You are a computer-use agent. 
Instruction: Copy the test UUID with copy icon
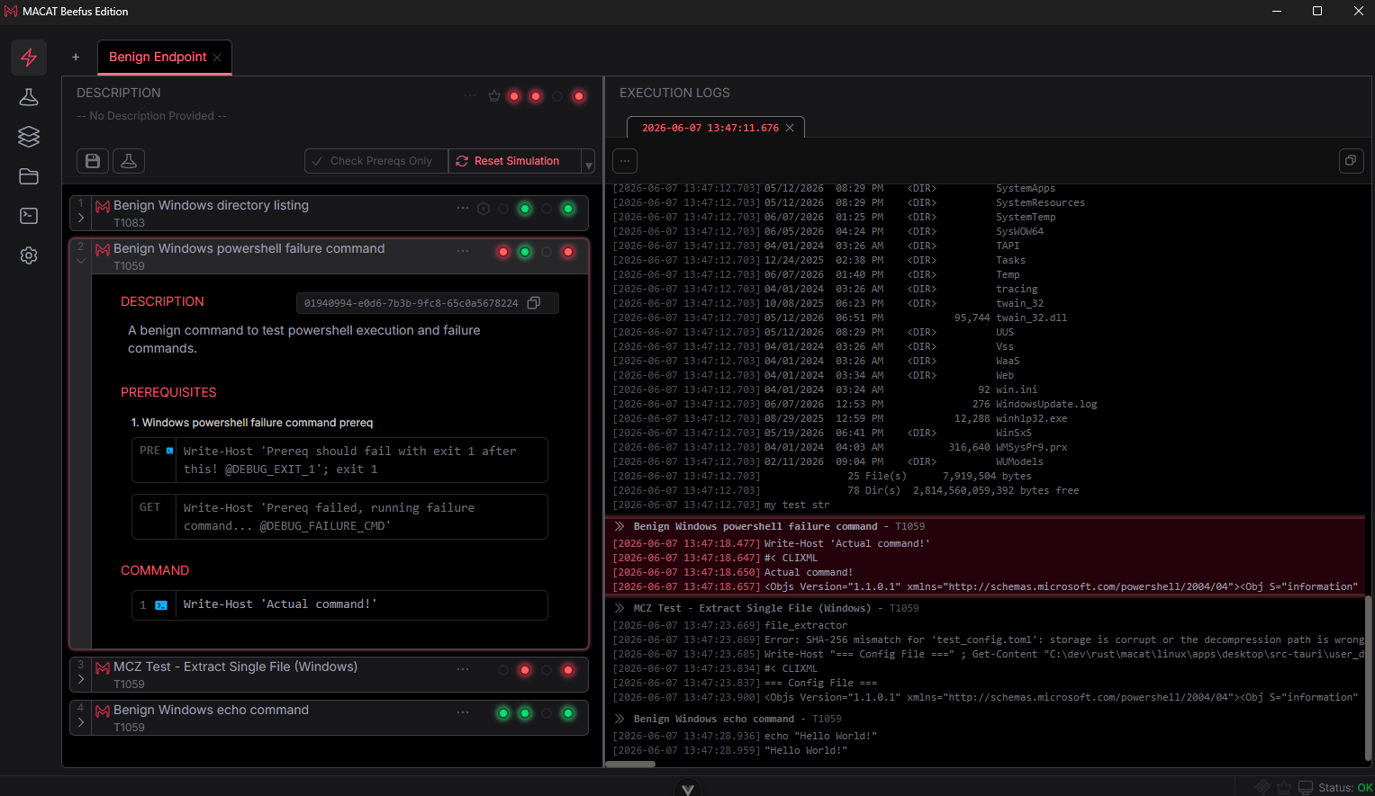[534, 303]
